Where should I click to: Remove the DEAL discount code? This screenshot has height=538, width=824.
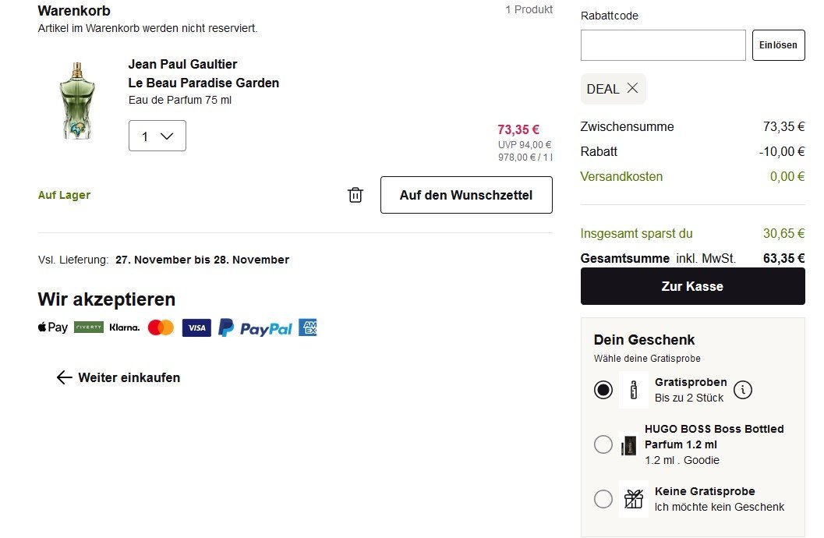(632, 88)
